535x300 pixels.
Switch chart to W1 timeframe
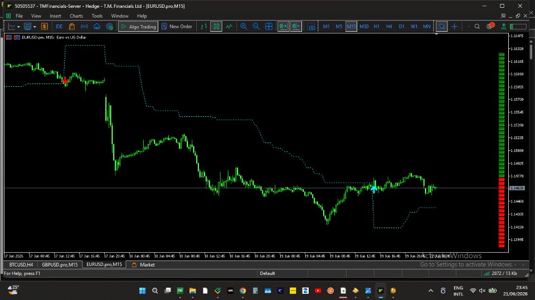(414, 26)
